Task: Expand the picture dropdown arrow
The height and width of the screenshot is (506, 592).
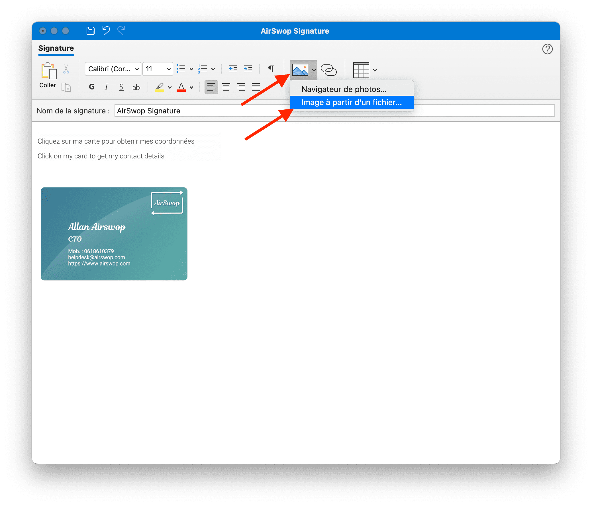Action: coord(314,70)
